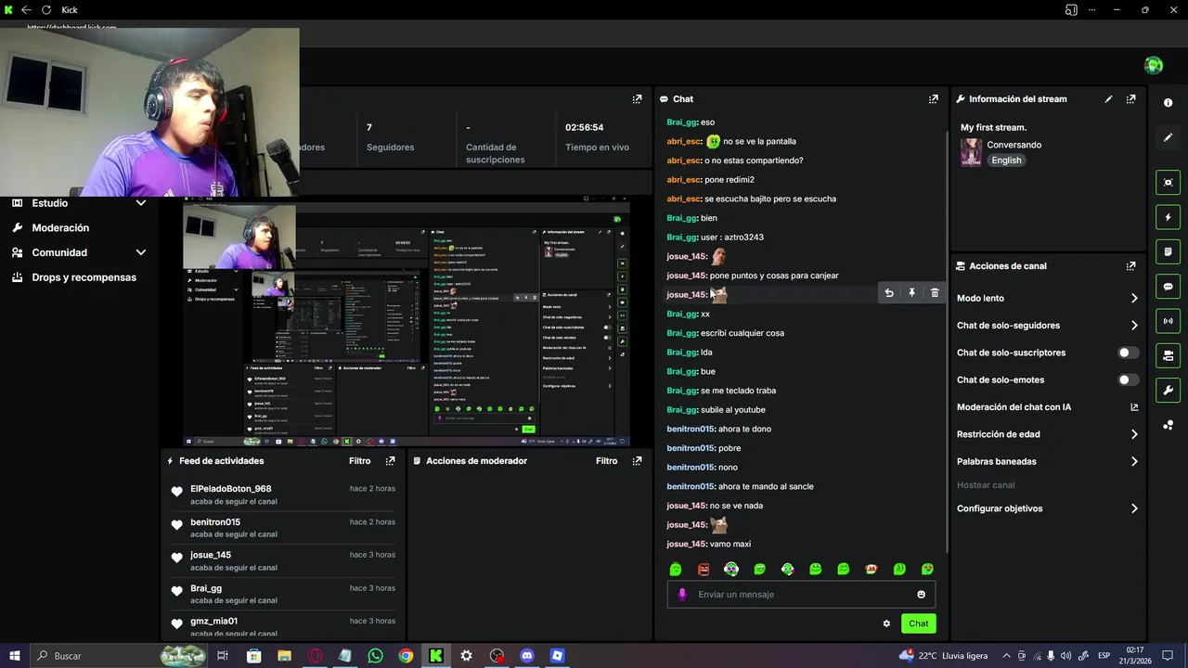Click the screen capture icon in right sidebar
Image resolution: width=1188 pixels, height=668 pixels.
(x=1169, y=183)
